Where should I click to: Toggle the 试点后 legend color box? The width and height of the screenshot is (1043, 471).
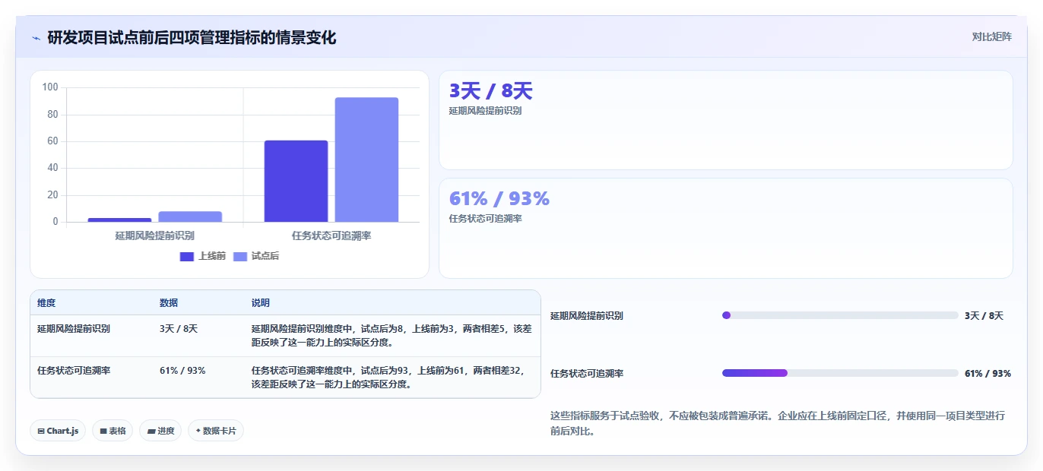240,256
